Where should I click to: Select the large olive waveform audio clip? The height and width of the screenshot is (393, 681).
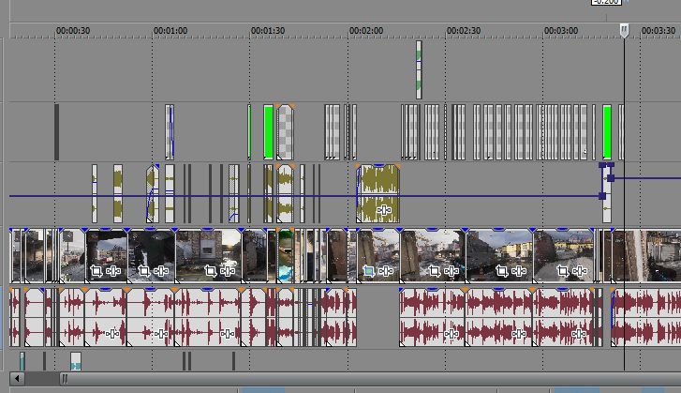378,193
